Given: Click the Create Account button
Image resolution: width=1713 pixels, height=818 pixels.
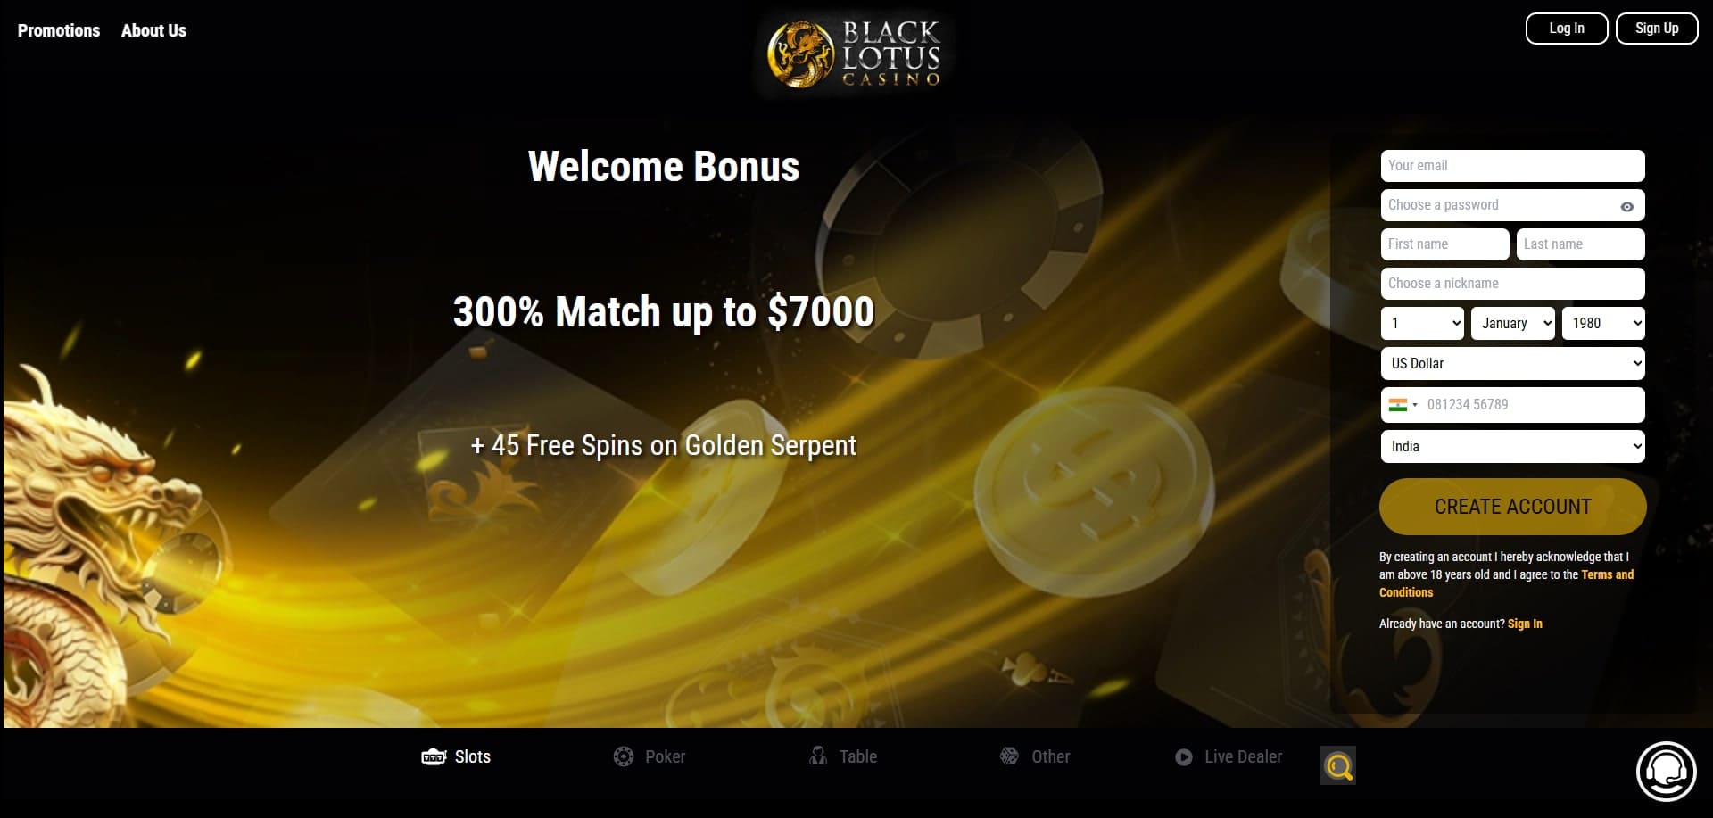Looking at the screenshot, I should click(1513, 507).
